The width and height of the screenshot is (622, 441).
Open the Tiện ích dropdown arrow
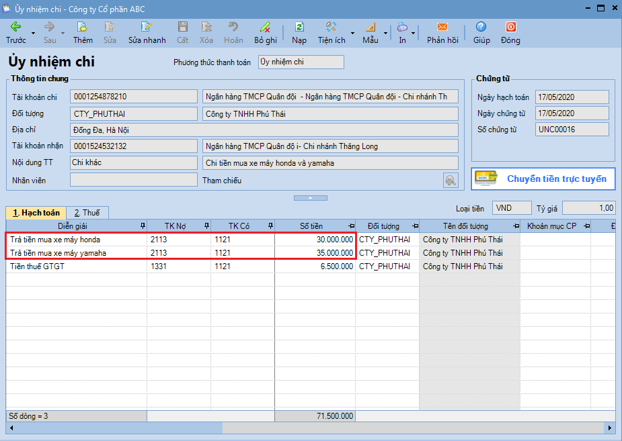pos(352,34)
